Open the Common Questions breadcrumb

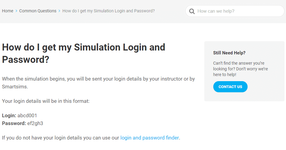[x=38, y=11]
